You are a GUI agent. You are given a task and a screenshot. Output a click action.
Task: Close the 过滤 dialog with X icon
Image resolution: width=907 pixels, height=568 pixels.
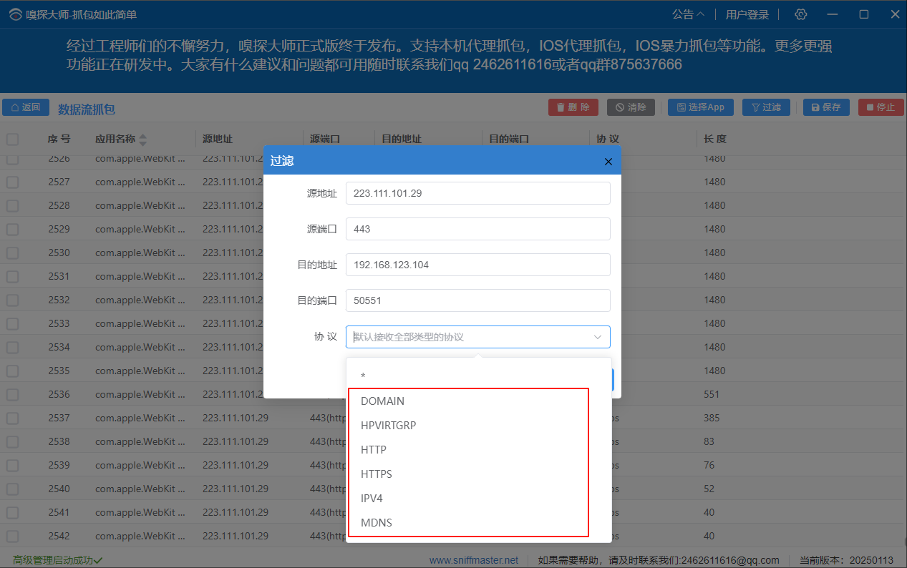pos(608,162)
